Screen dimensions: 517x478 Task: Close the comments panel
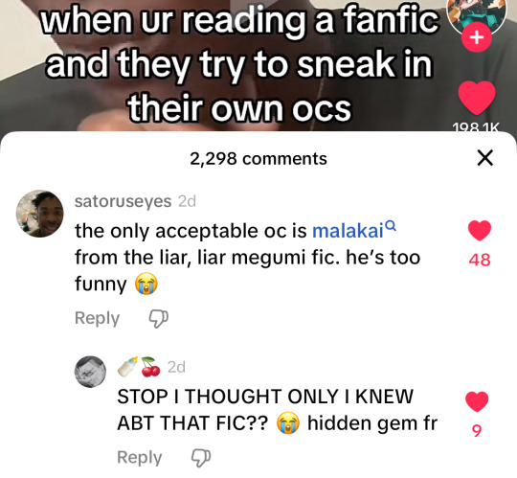485,158
